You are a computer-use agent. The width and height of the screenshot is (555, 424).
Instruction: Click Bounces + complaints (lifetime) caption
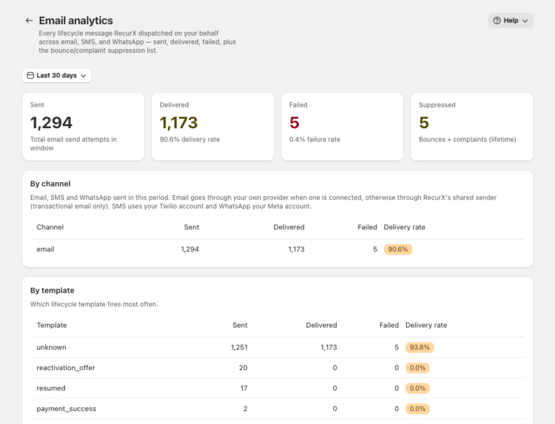(467, 139)
